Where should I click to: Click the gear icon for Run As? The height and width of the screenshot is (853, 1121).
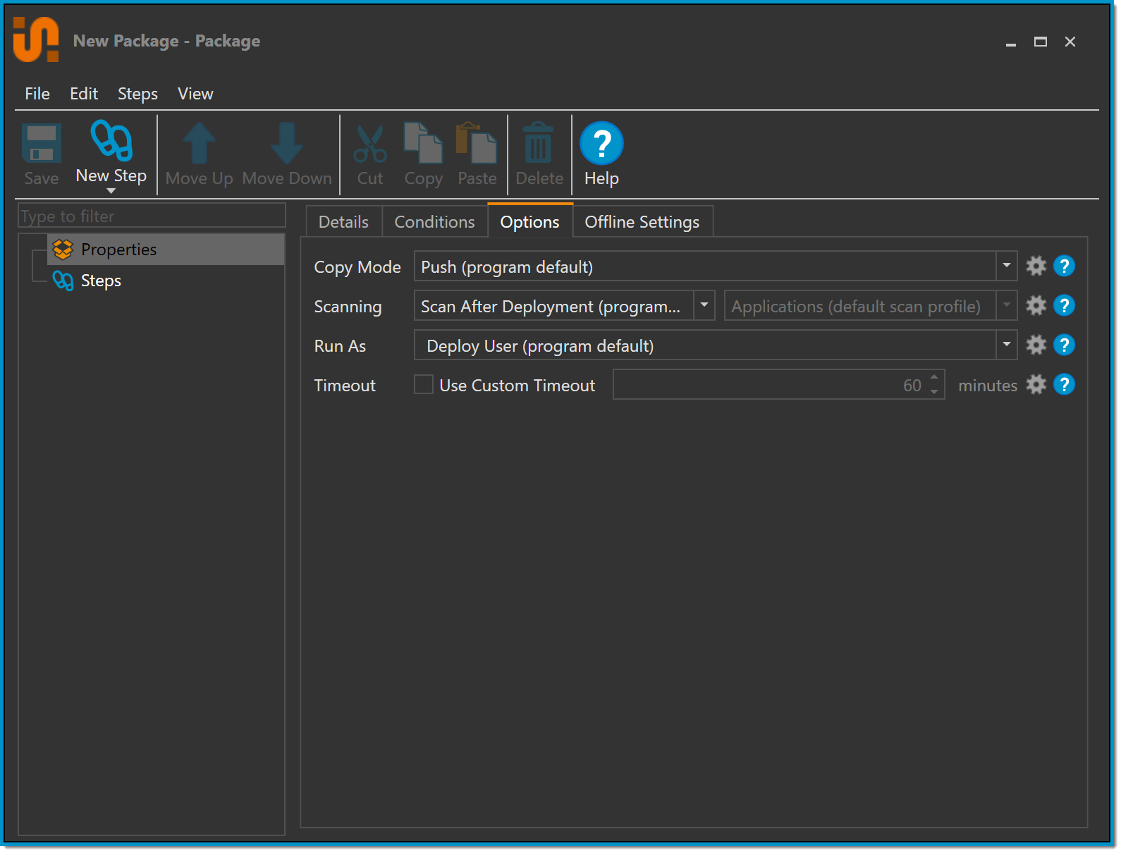1036,345
